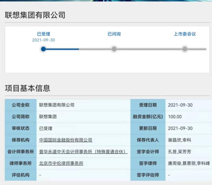Select the 已问询 timeline step dot
The width and height of the screenshot is (212, 185).
click(x=114, y=49)
